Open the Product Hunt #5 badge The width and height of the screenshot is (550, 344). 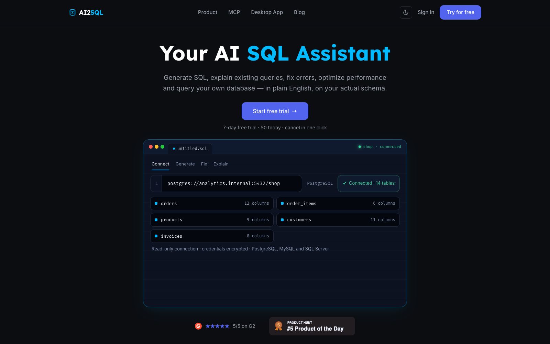coord(312,326)
